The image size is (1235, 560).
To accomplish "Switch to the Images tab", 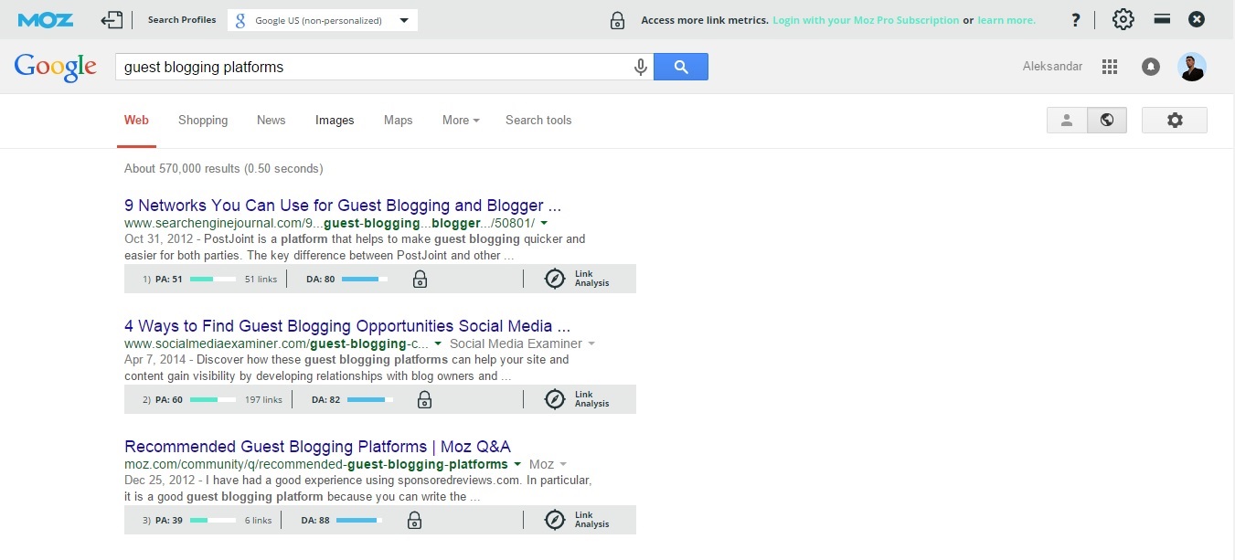I will tap(335, 120).
